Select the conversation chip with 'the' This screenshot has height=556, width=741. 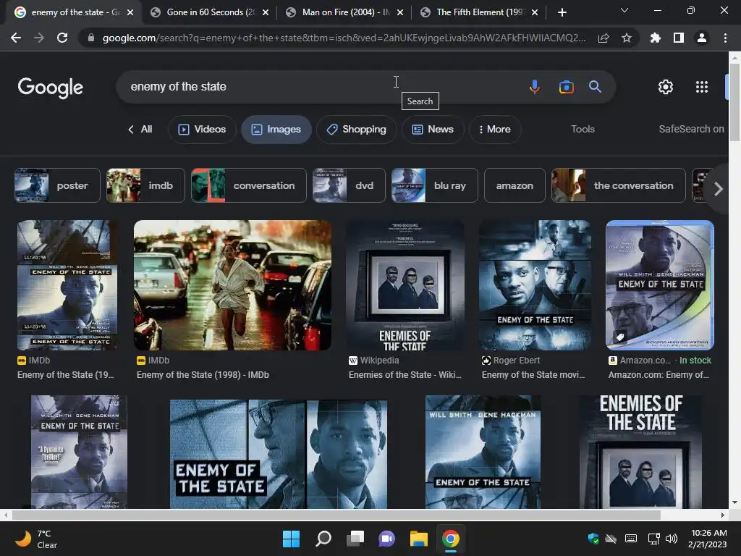[x=619, y=185]
